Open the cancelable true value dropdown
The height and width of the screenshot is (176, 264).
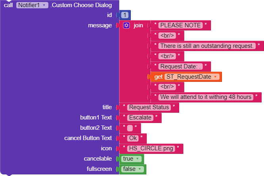click(x=131, y=159)
